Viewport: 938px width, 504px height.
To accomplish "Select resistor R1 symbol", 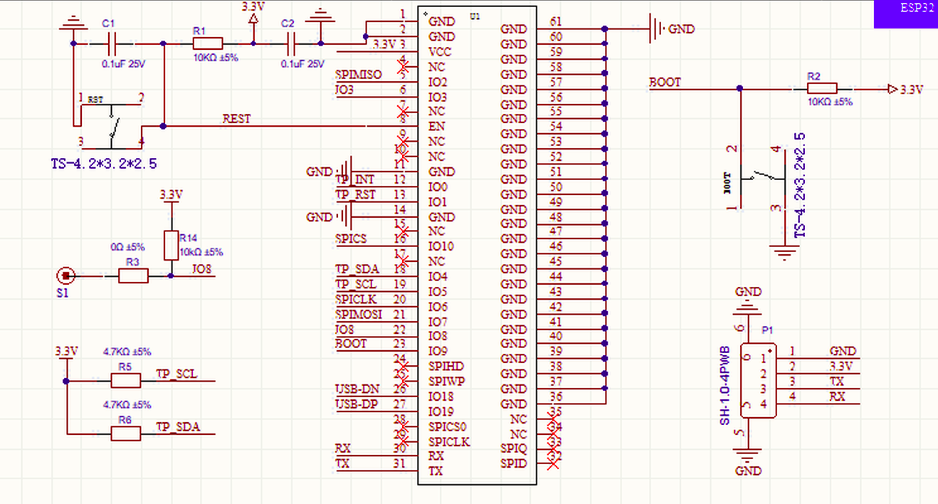I will coord(207,43).
